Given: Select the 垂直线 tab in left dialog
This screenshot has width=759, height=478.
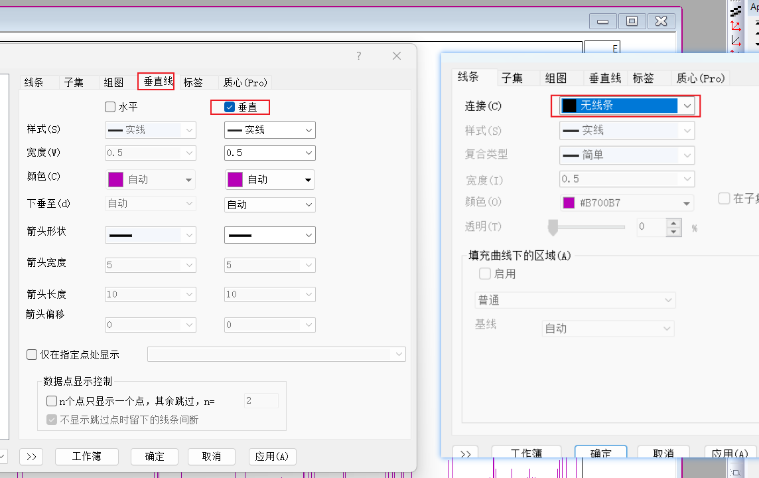Looking at the screenshot, I should click(x=158, y=82).
